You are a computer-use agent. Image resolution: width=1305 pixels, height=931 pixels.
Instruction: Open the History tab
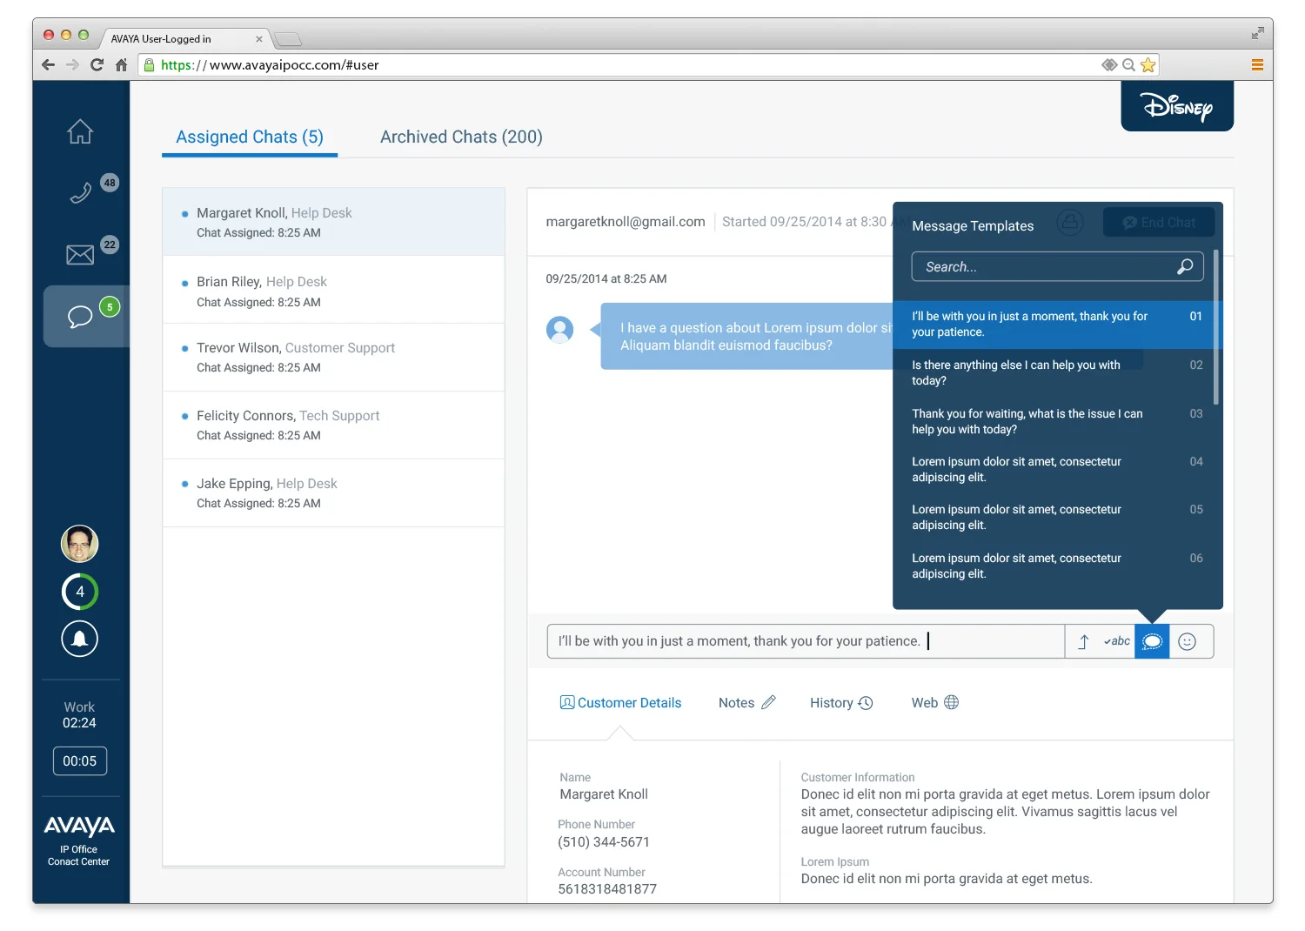[841, 703]
